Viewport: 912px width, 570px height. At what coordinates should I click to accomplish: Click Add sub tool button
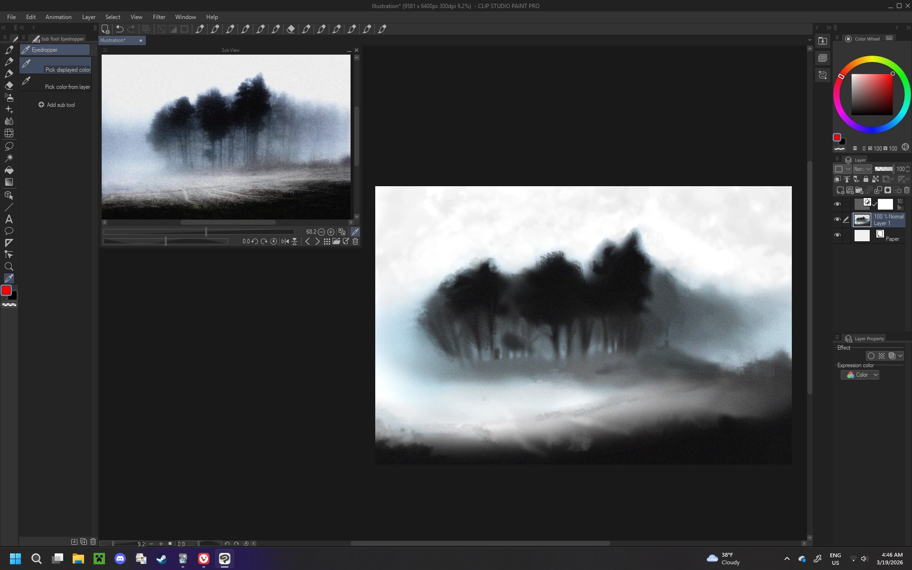[x=57, y=105]
